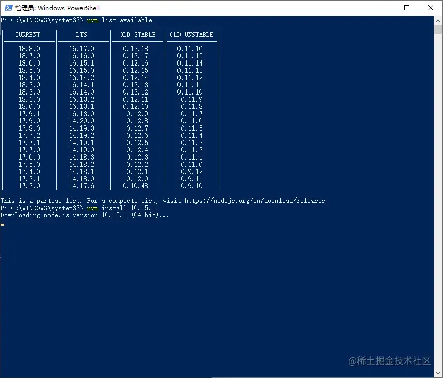Click the LTS column header
Image resolution: width=443 pixels, height=378 pixels.
(81, 35)
